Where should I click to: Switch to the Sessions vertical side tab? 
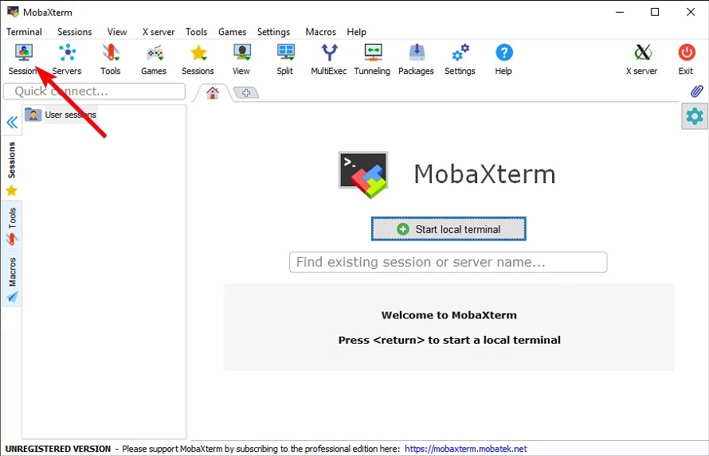pos(12,169)
